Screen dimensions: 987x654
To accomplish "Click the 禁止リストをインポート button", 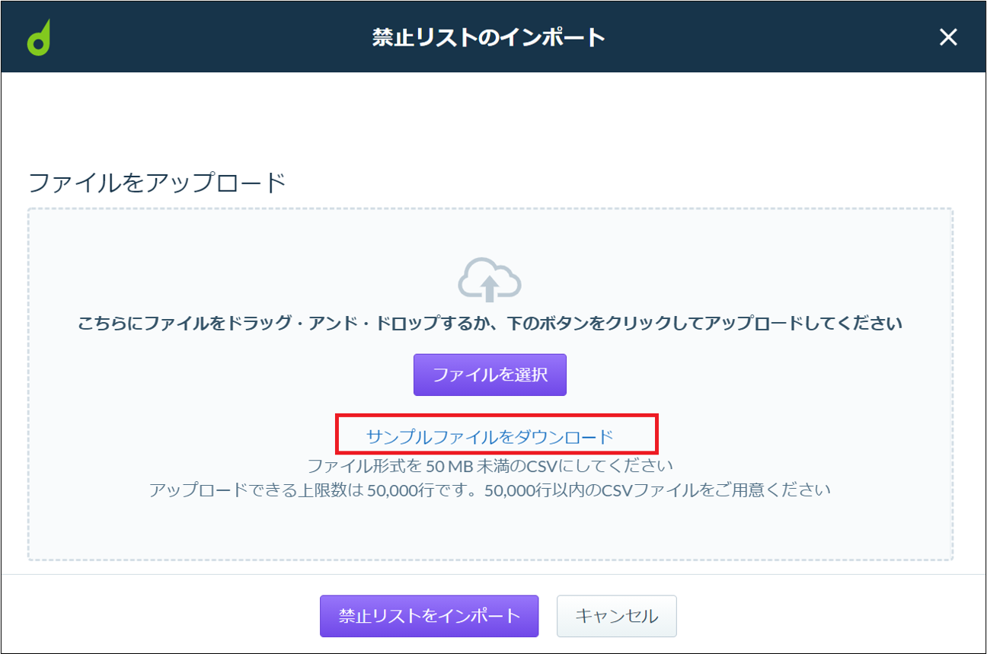I will tap(430, 616).
